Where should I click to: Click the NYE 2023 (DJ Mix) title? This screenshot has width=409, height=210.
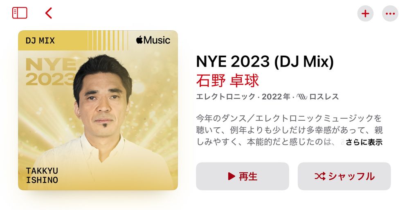coord(265,62)
